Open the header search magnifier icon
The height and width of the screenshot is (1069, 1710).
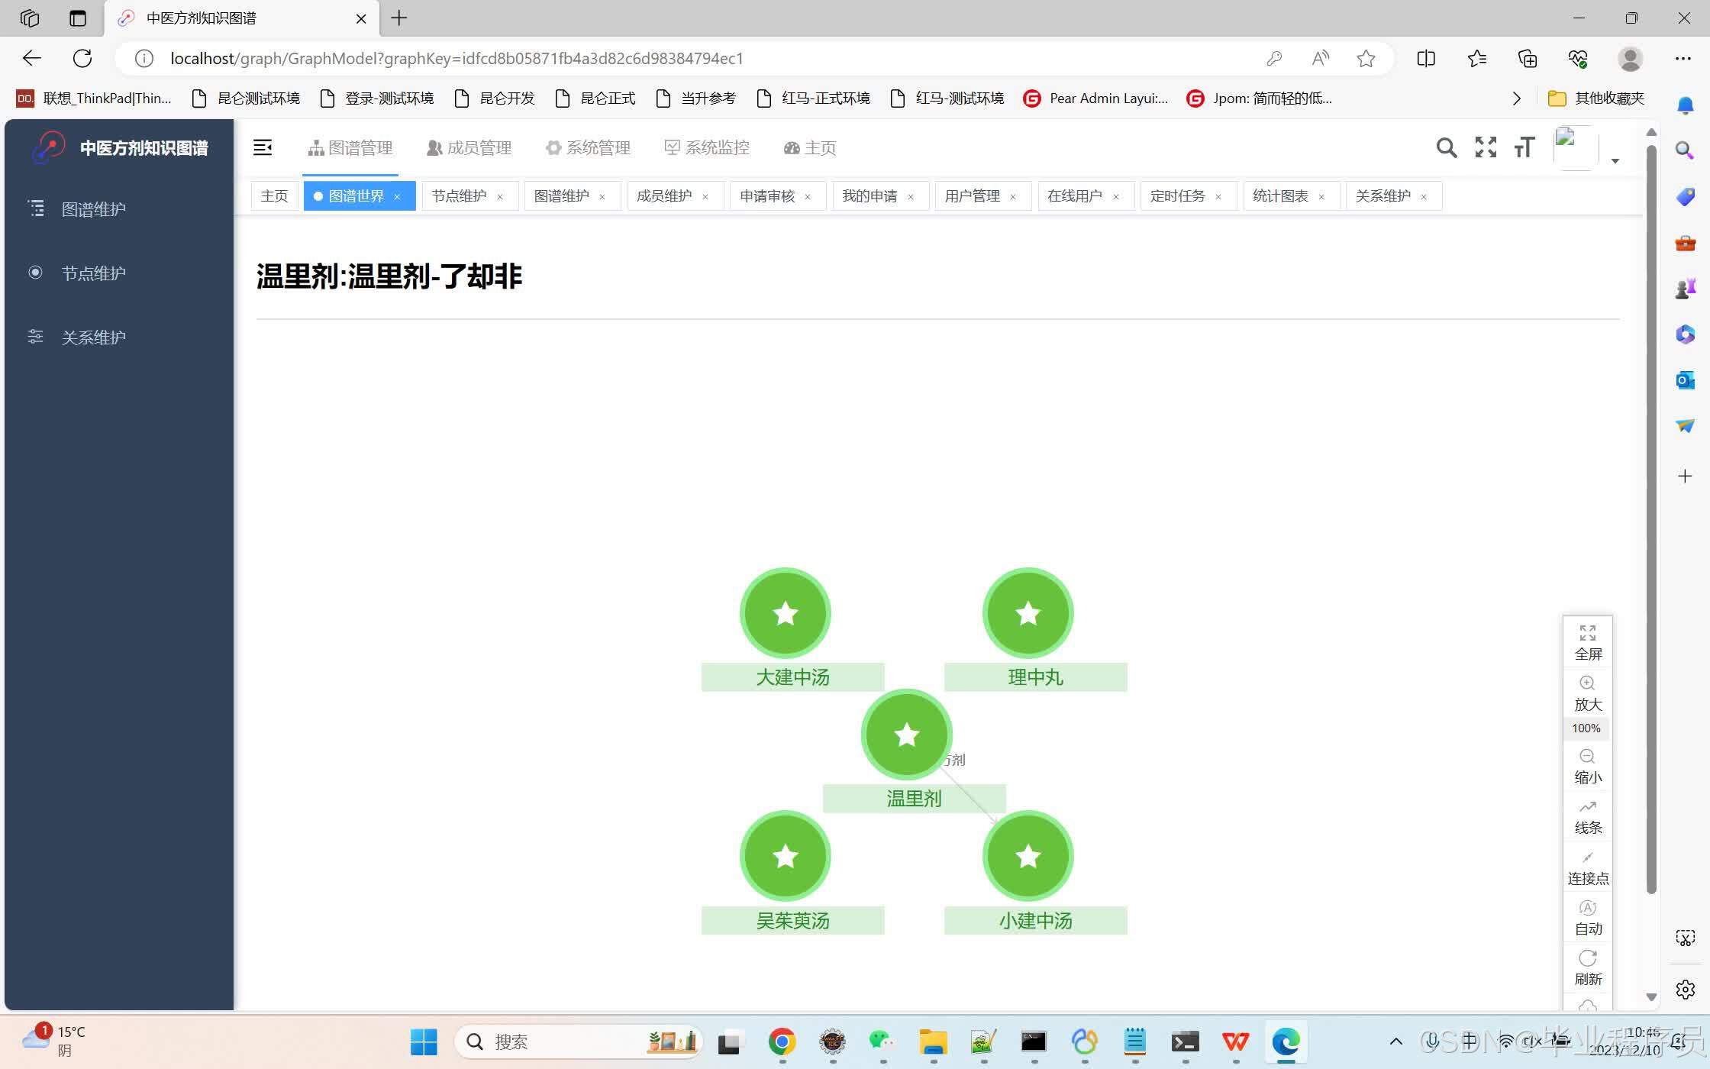coord(1446,147)
